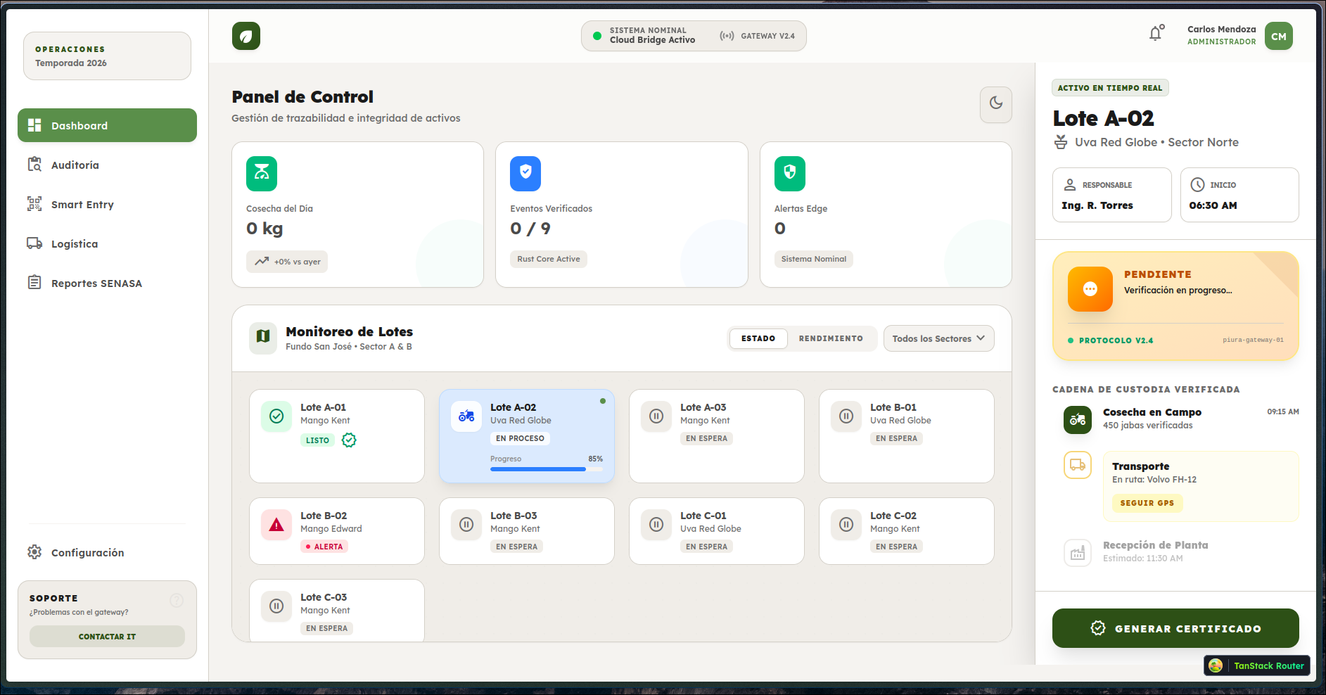Click the ALERTA tag on Lote B-02

point(324,547)
